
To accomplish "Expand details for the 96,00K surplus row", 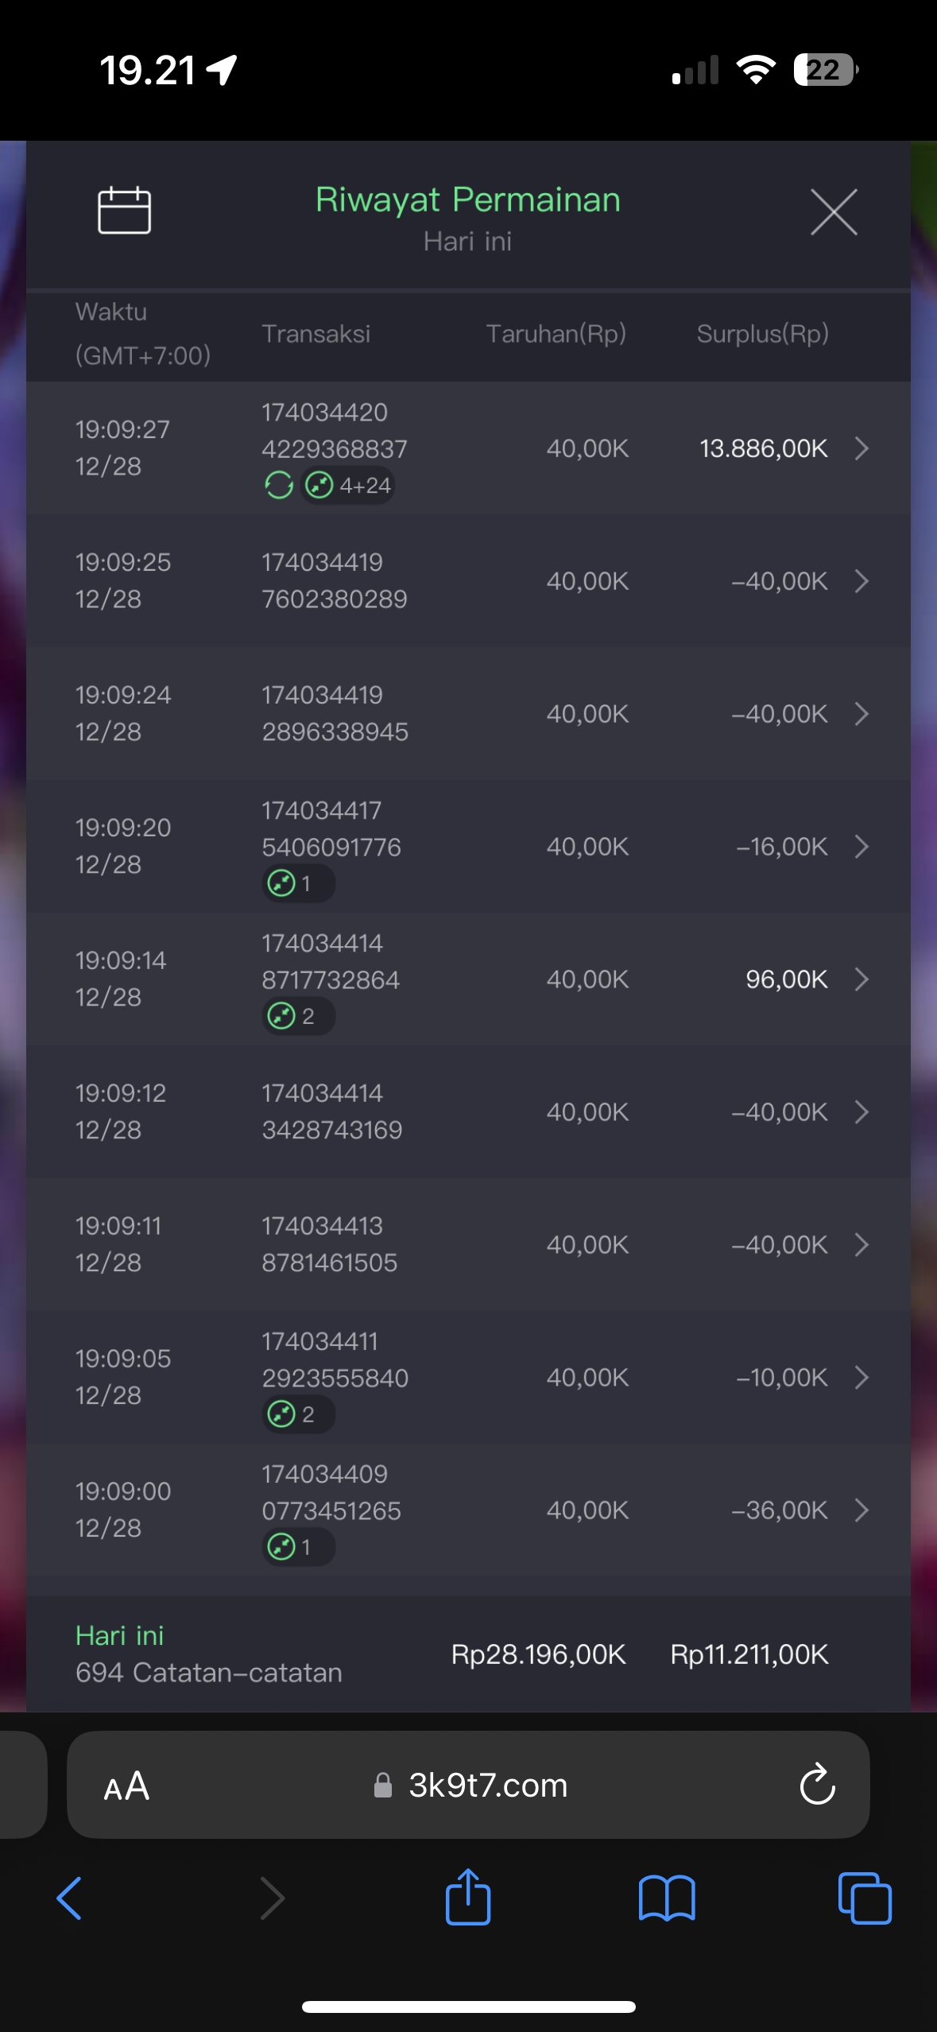I will 861,979.
